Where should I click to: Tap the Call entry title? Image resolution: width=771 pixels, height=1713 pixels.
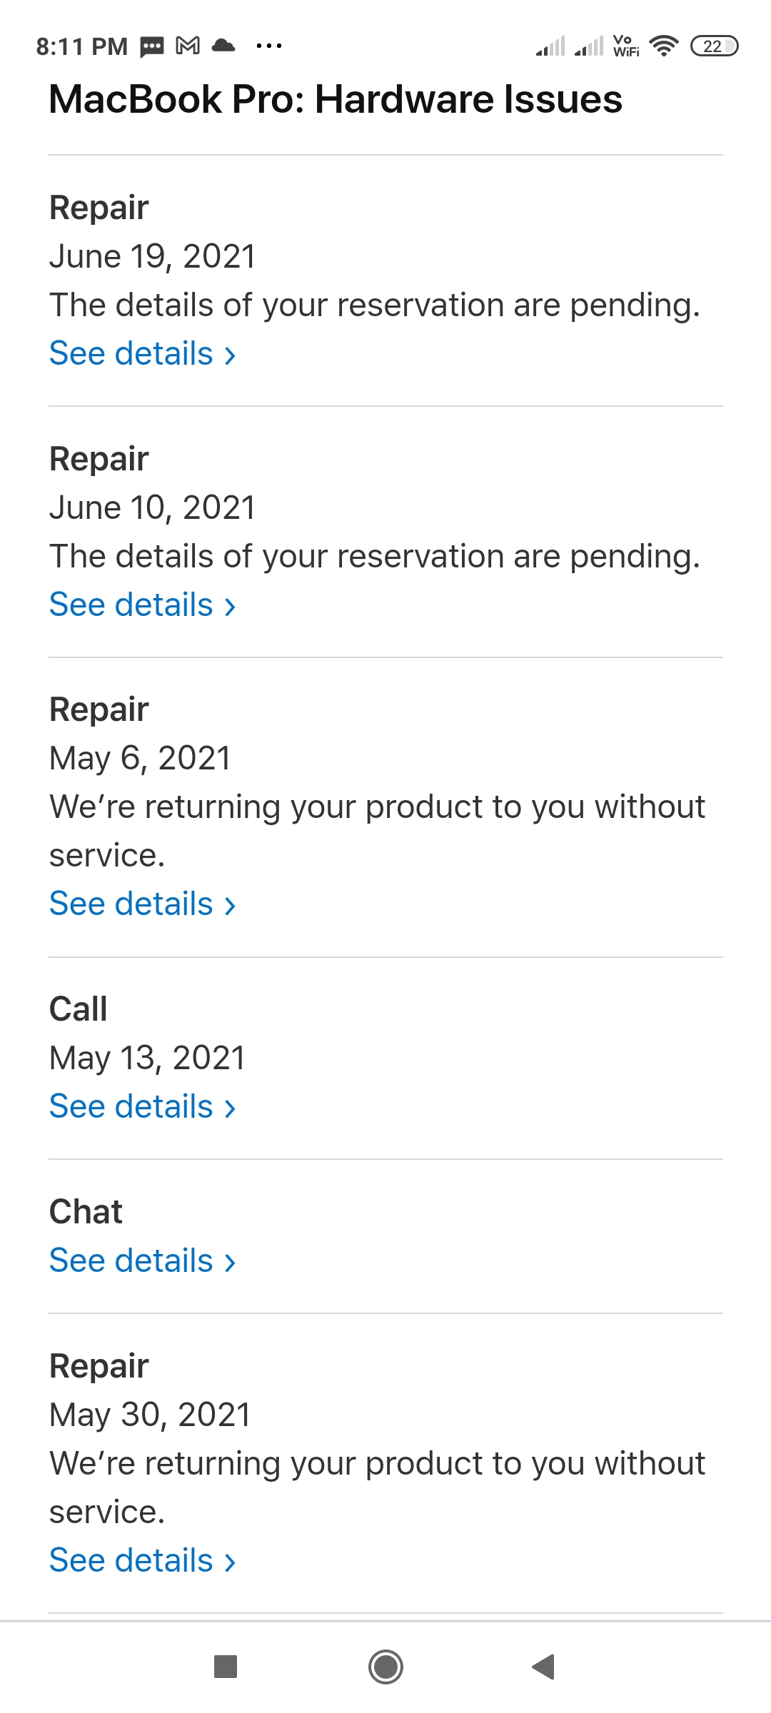(79, 1009)
